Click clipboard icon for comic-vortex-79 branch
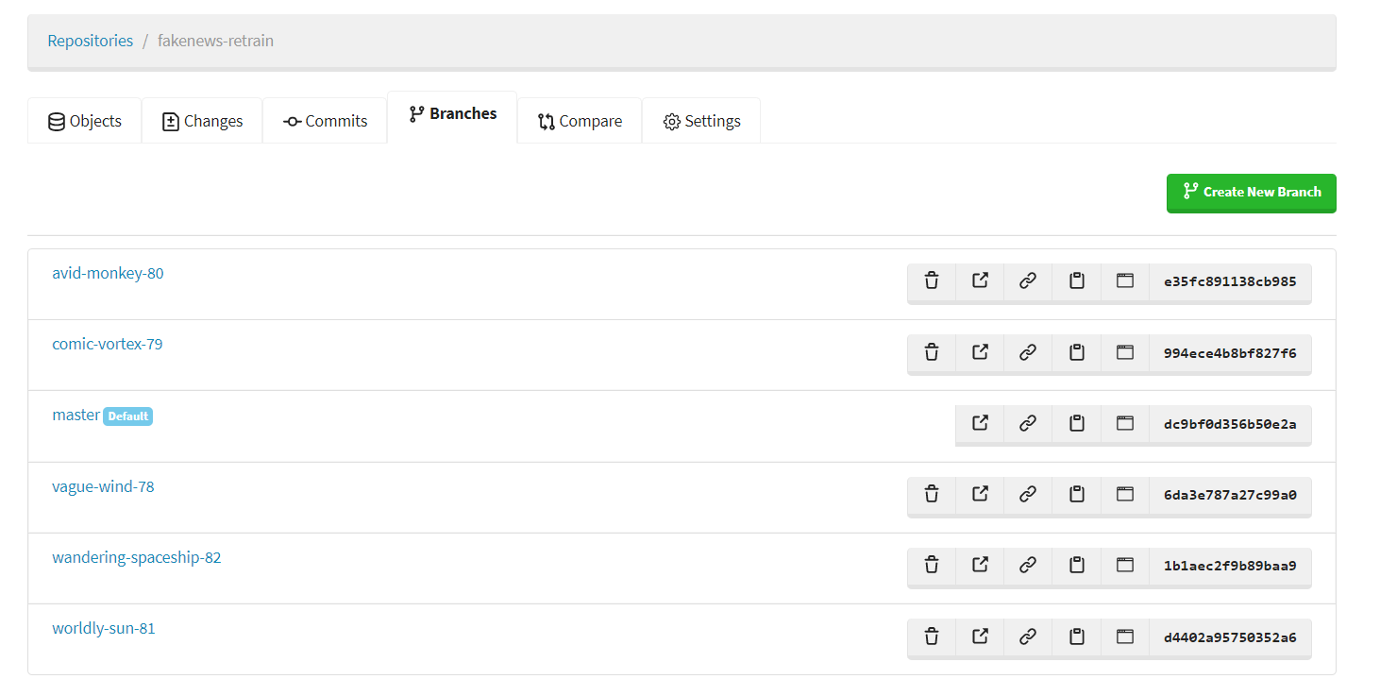1380x696 pixels. coord(1076,352)
